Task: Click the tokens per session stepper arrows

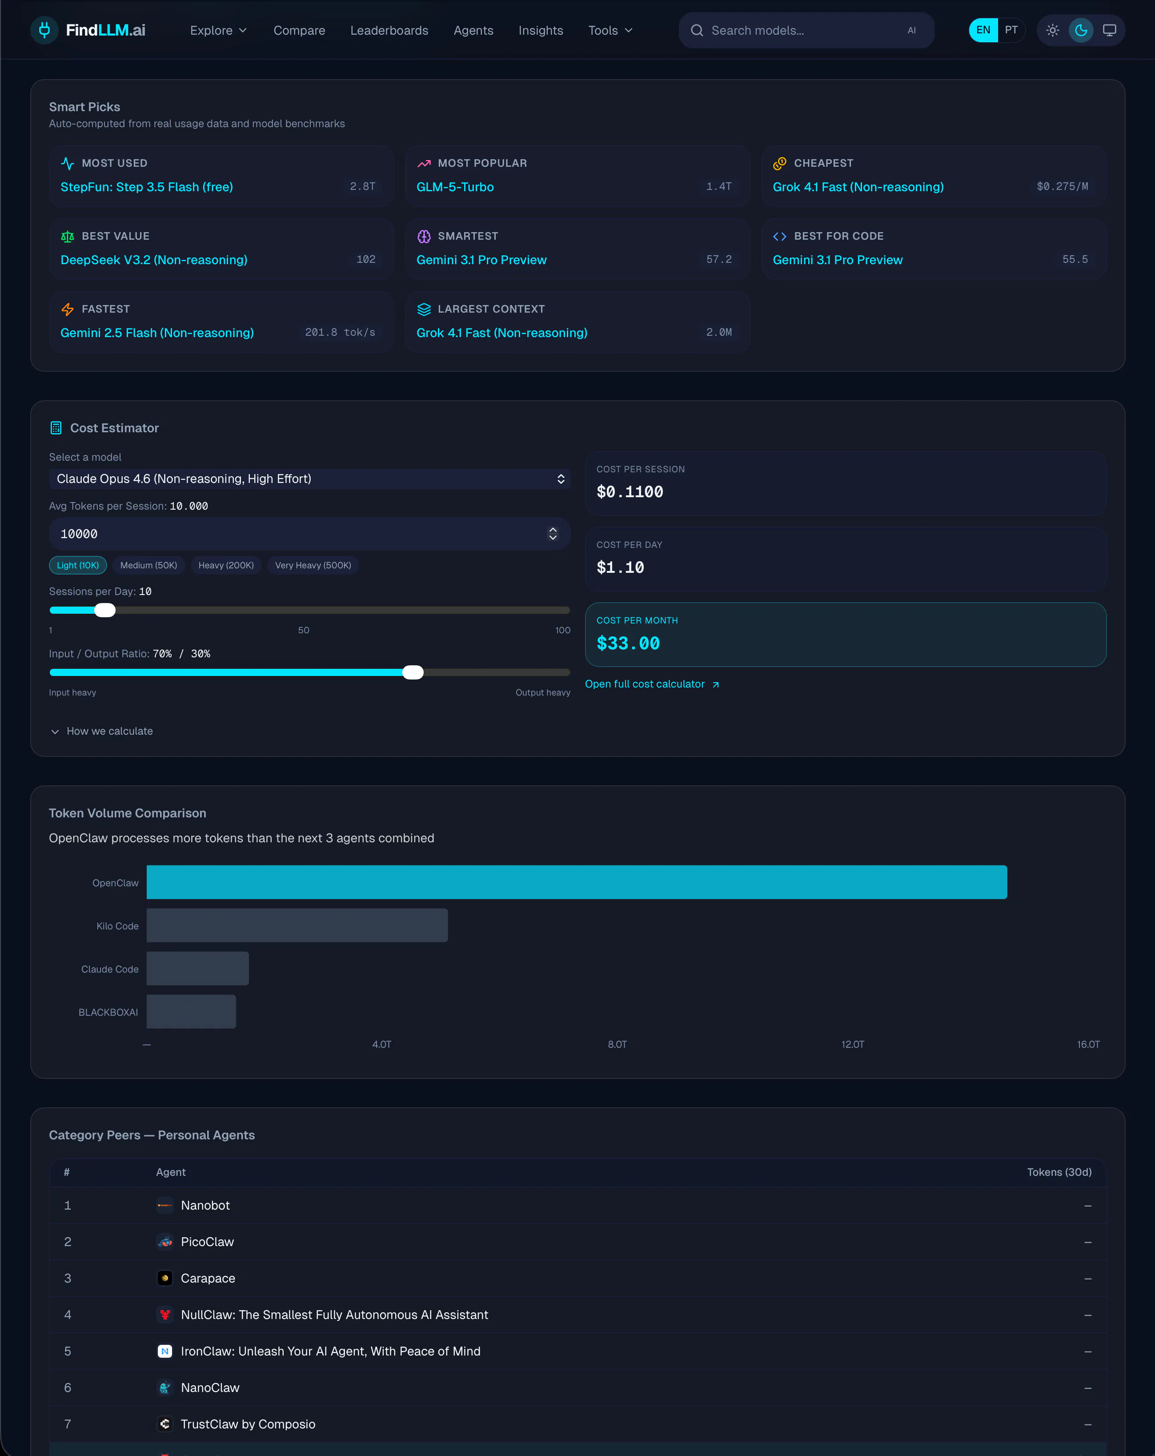Action: (553, 534)
